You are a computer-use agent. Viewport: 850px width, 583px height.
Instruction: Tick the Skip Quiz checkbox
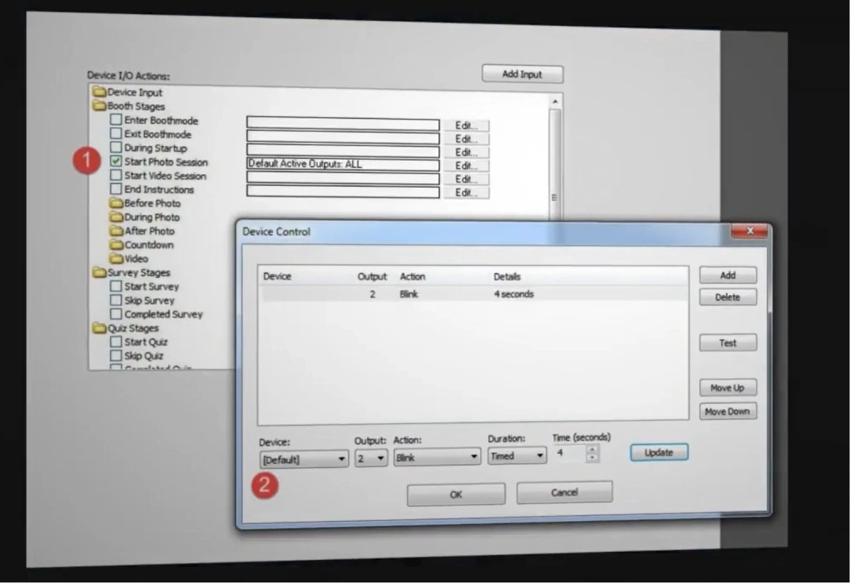pyautogui.click(x=116, y=356)
